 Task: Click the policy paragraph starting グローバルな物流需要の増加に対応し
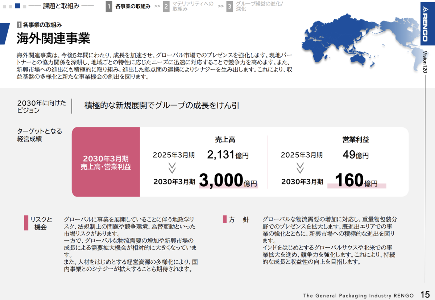click(x=330, y=240)
